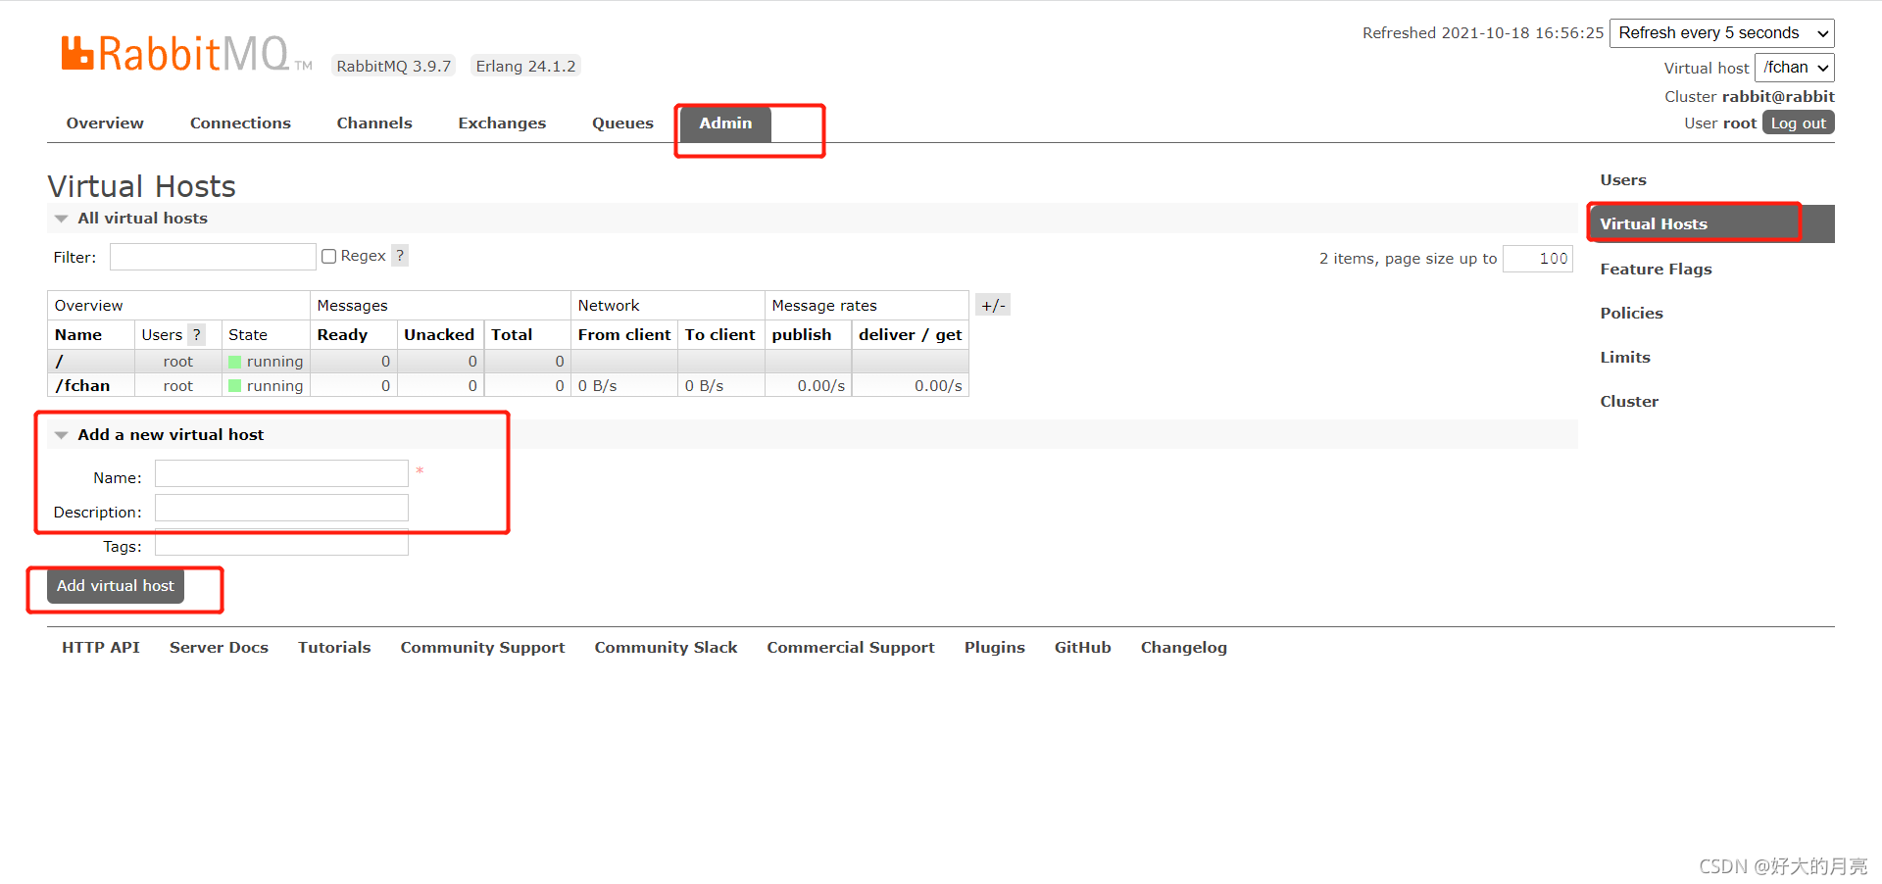Sort by the To client column header
This screenshot has width=1882, height=884.
pos(719,335)
